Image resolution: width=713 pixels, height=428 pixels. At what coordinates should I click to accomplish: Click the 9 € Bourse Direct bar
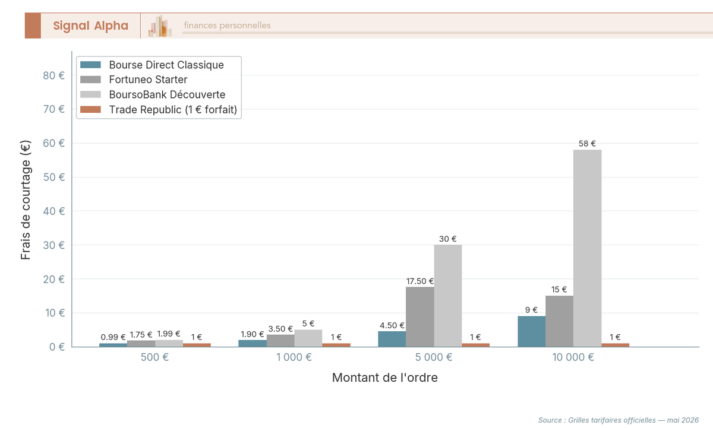[x=532, y=331]
